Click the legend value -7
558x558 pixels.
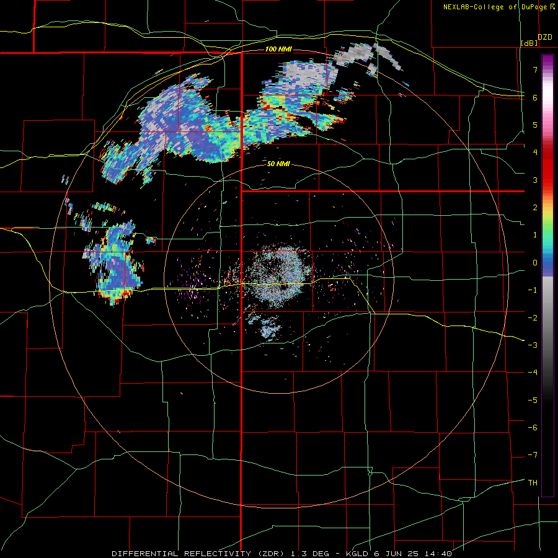pyautogui.click(x=533, y=455)
